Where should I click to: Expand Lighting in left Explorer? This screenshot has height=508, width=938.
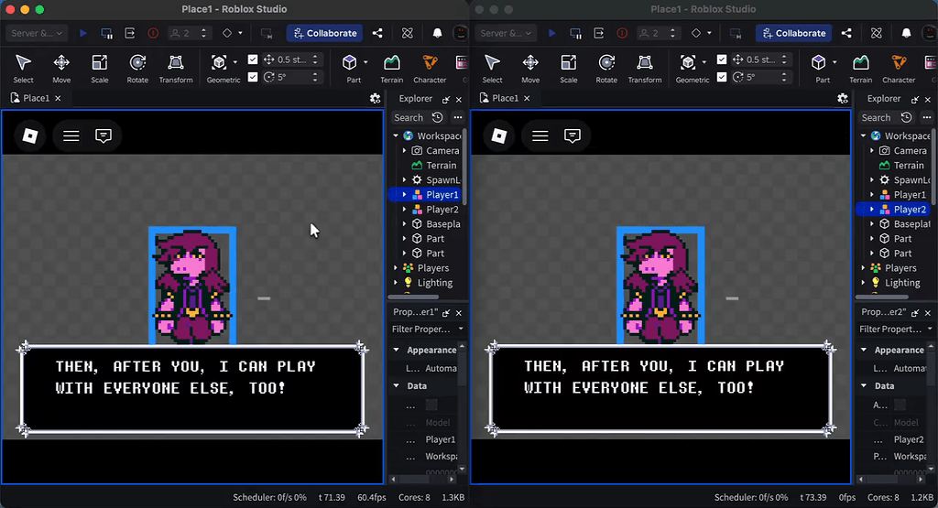click(x=396, y=283)
